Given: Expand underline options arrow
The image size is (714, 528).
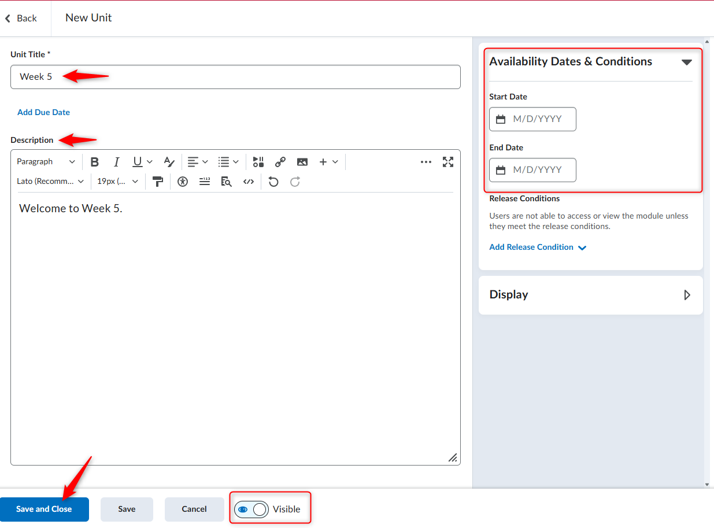Looking at the screenshot, I should click(150, 162).
